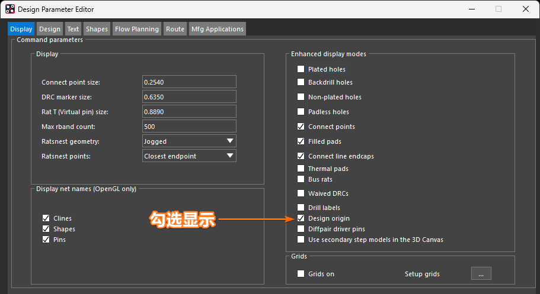The height and width of the screenshot is (294, 540).
Task: Turn on Drill labels display
Action: [x=301, y=208]
